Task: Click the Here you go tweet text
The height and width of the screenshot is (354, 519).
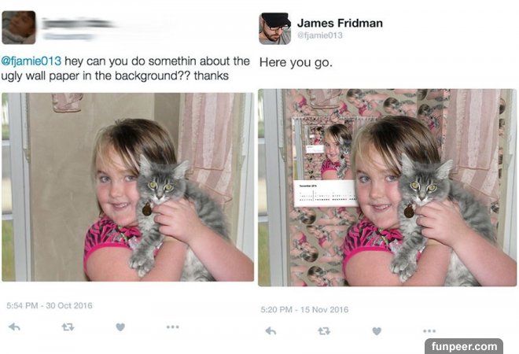Action: 296,62
